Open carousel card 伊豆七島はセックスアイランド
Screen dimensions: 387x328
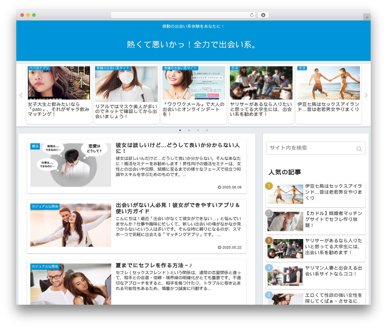pyautogui.click(x=329, y=94)
